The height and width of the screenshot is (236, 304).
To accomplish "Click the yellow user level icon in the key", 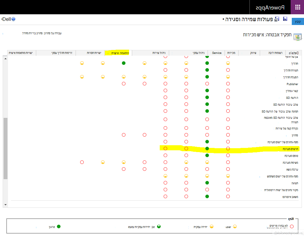I will click(235, 226).
